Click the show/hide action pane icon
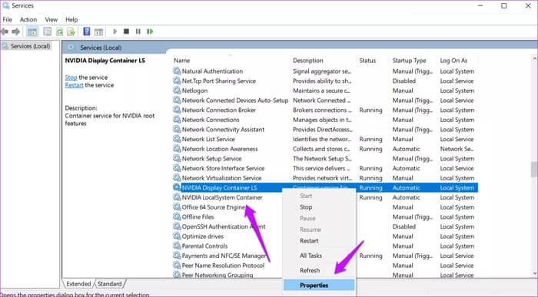 pos(99,32)
